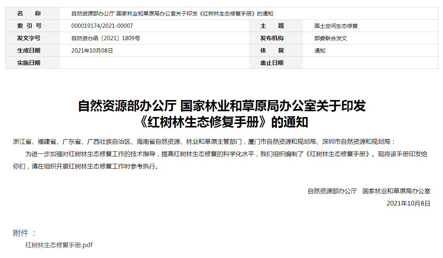
Task: Click the 生成日期 label
Action: coord(29,51)
